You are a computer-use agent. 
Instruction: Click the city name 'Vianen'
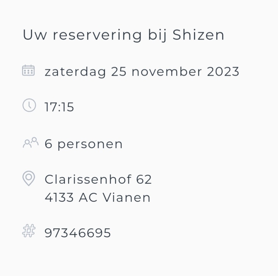click(x=127, y=198)
